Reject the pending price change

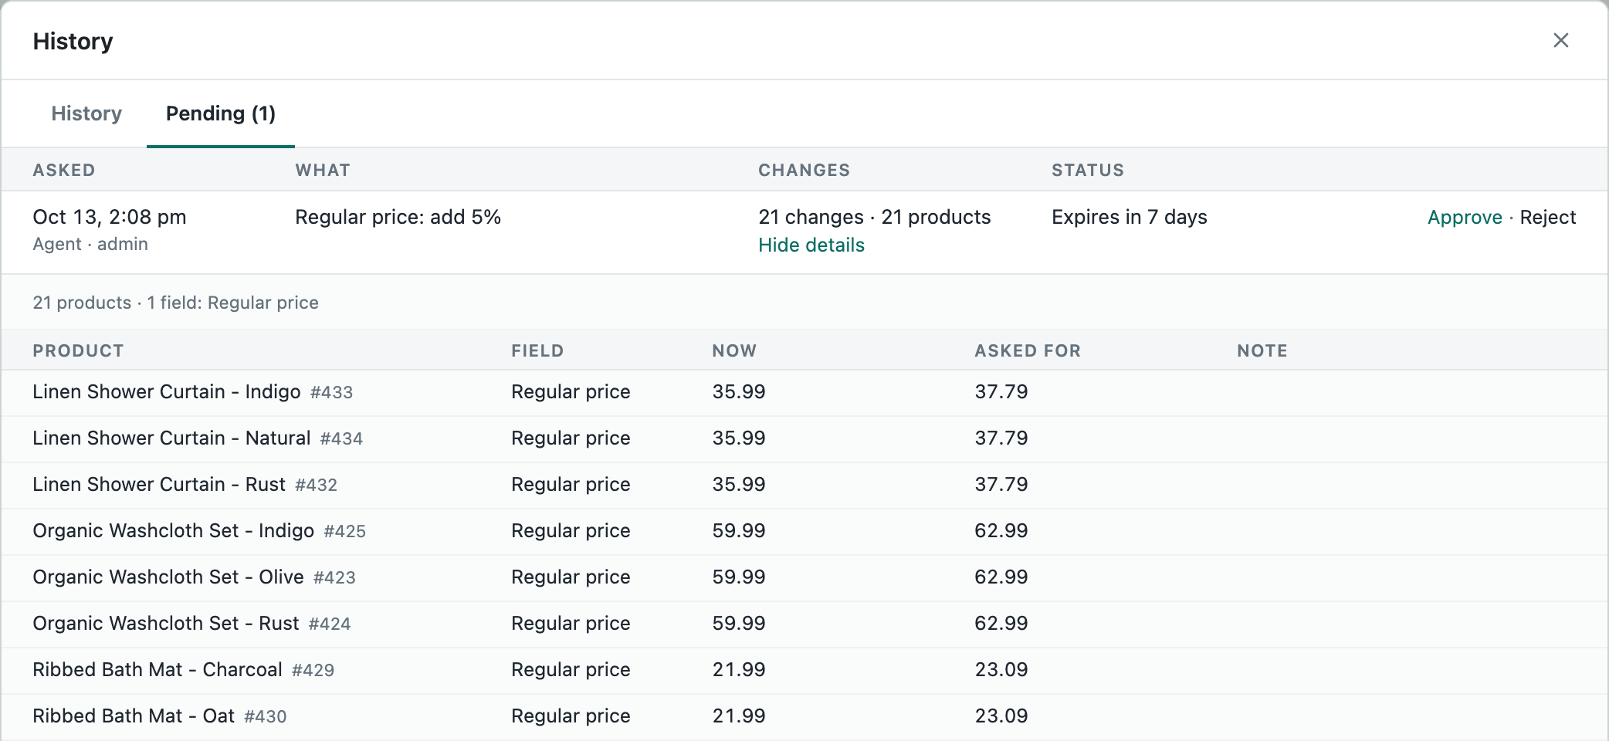[x=1547, y=218]
